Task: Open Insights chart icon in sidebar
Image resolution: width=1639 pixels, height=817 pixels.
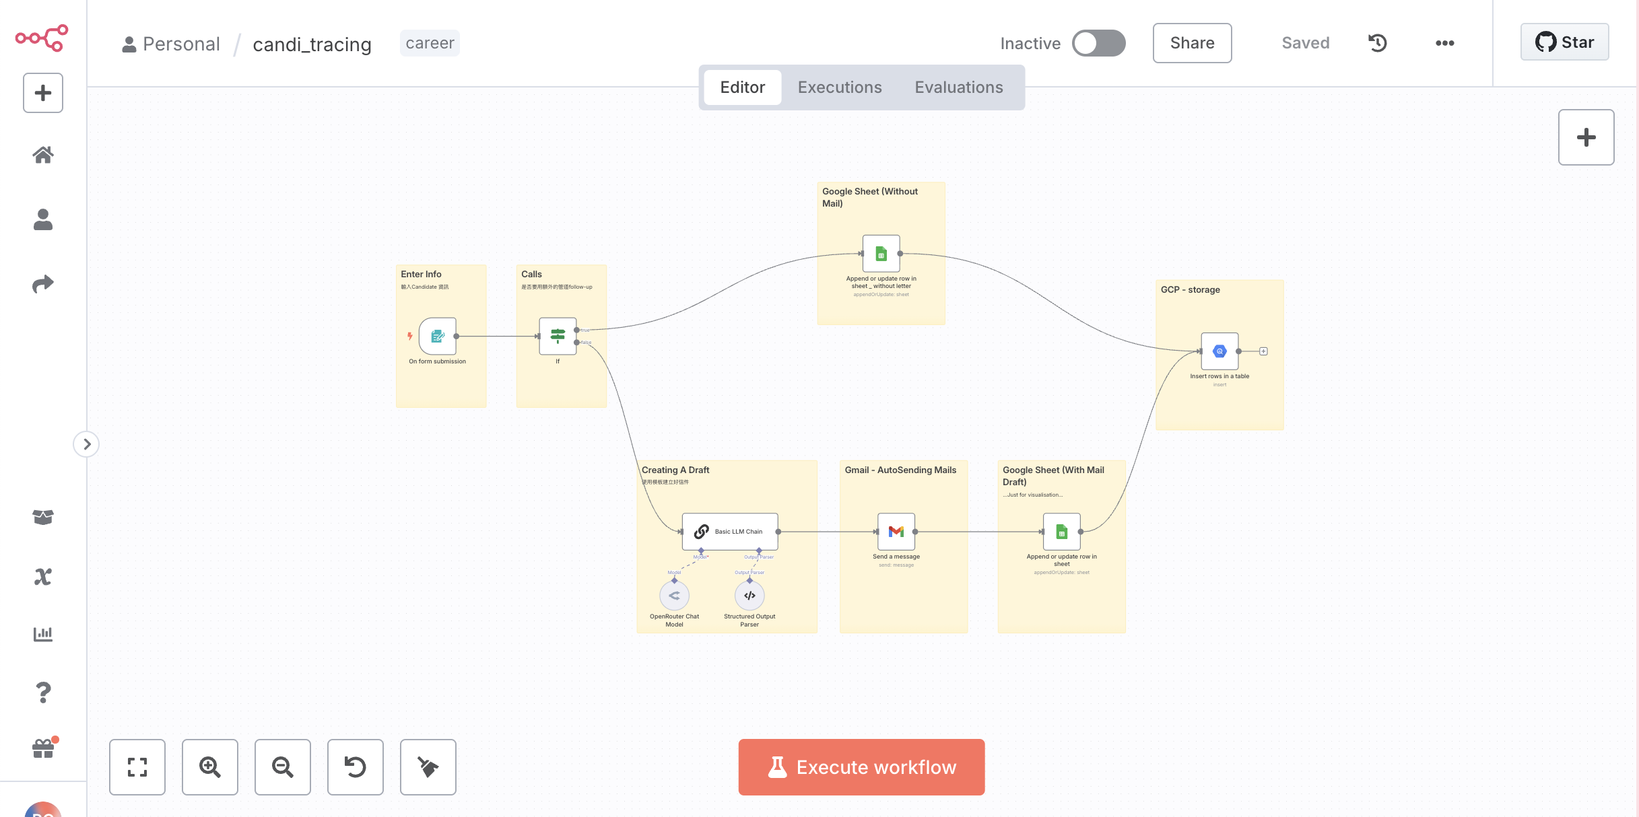Action: [x=43, y=634]
